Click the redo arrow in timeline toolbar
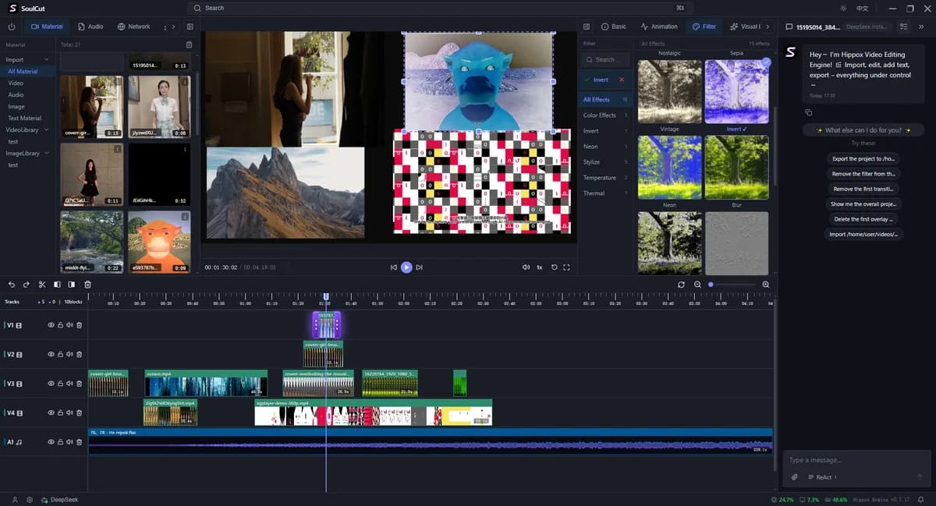This screenshot has width=936, height=506. 27,285
